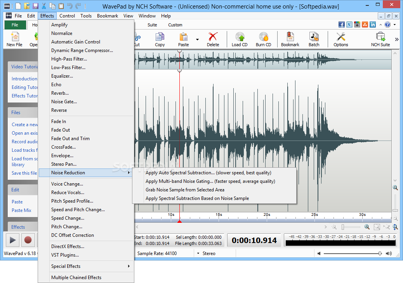Open the Tools menu

pos(86,16)
